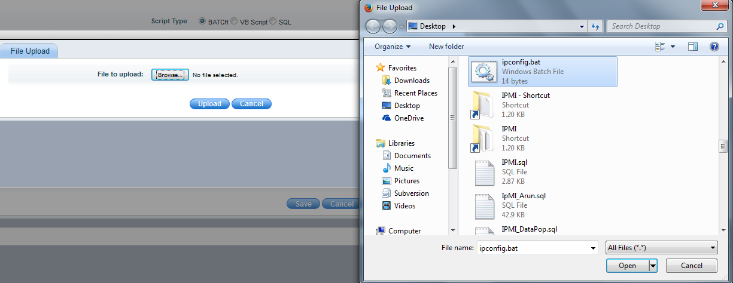
Task: Click the Browse button
Action: pos(170,75)
